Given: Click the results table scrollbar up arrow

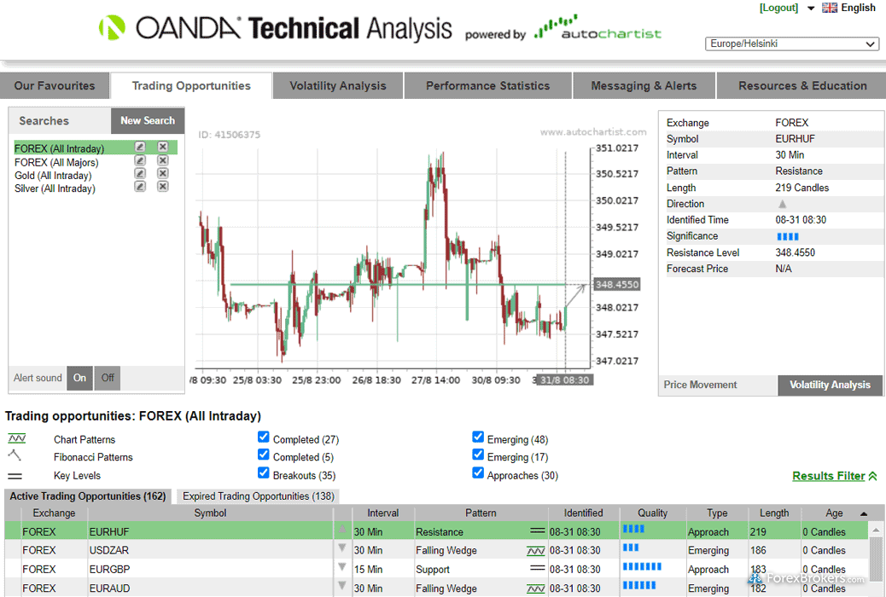Looking at the screenshot, I should (x=876, y=530).
